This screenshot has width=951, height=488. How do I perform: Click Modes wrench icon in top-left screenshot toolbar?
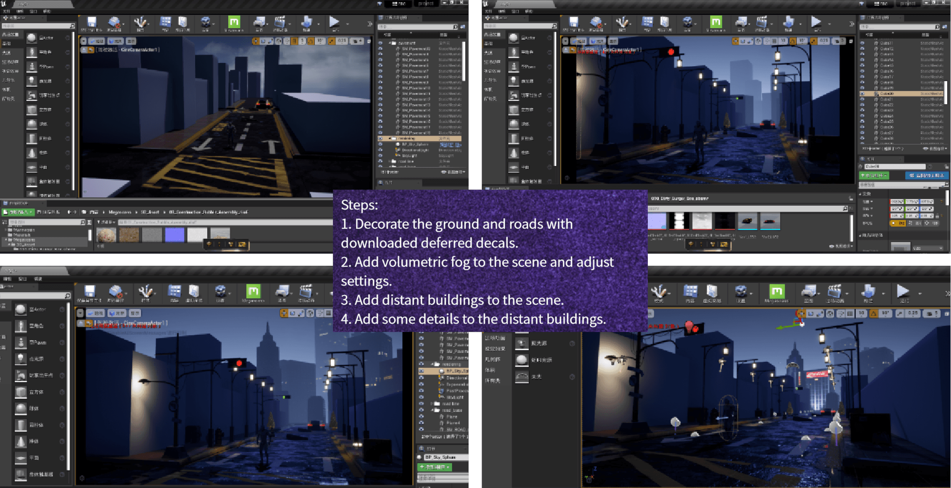(x=140, y=22)
